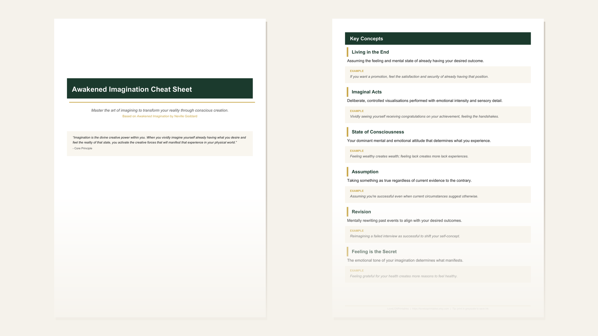The height and width of the screenshot is (336, 598).
Task: Click the "Key Concepts" header bar
Action: tap(438, 38)
